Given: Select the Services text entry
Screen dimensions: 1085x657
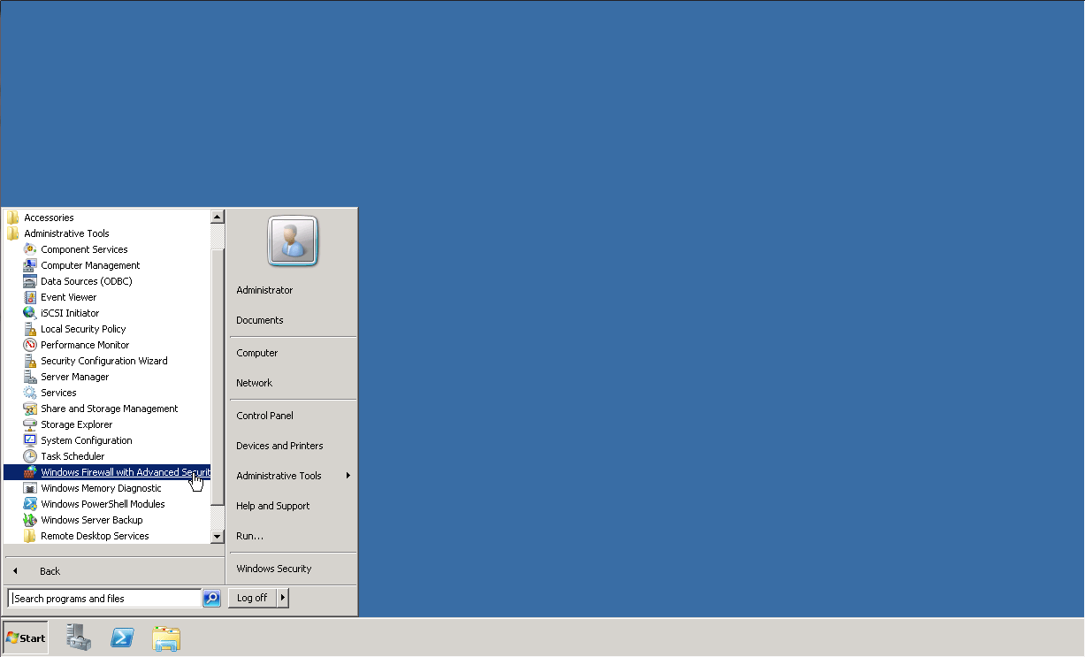Looking at the screenshot, I should 58,393.
